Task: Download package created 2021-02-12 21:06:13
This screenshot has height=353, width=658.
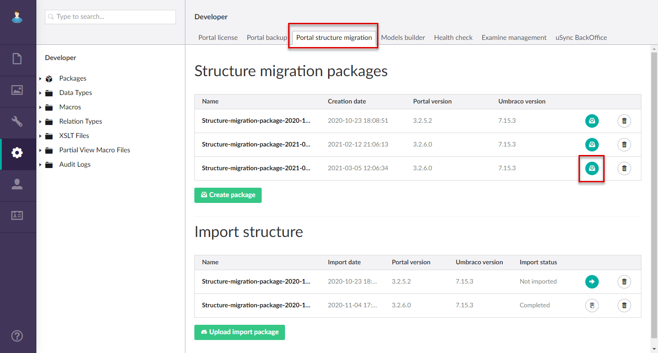Action: tap(592, 145)
